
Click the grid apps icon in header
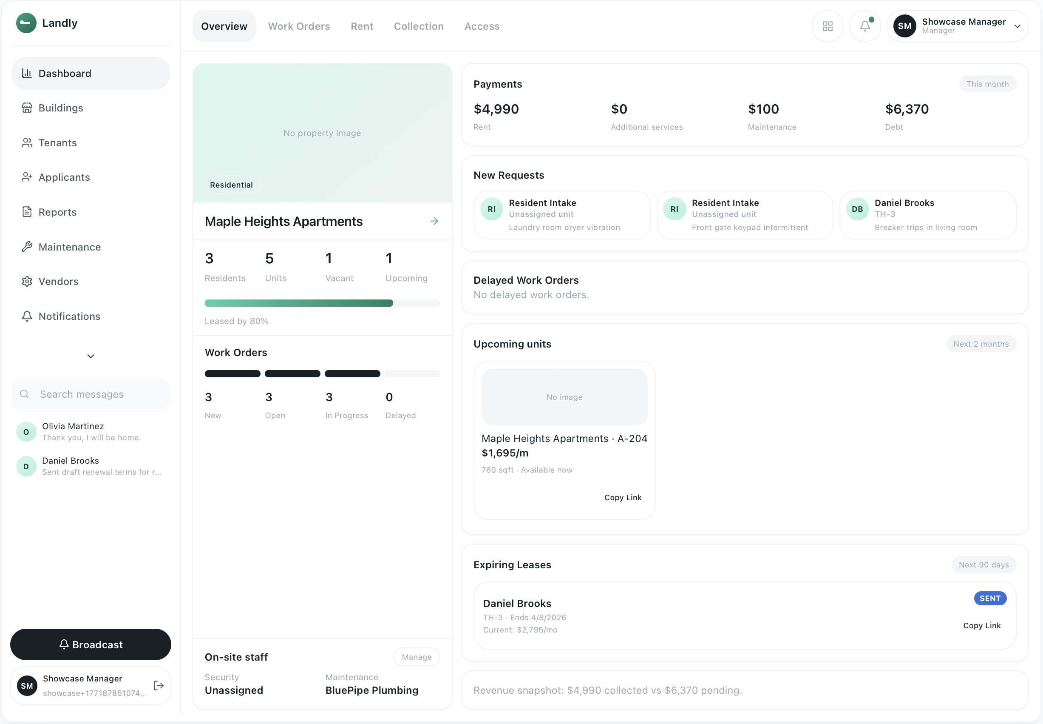pyautogui.click(x=827, y=26)
